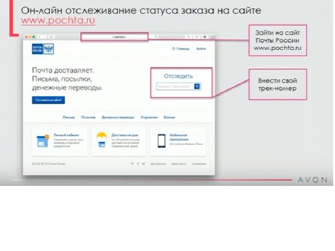Click the red close window dot
This screenshot has width=335, height=251.
pyautogui.click(x=27, y=37)
